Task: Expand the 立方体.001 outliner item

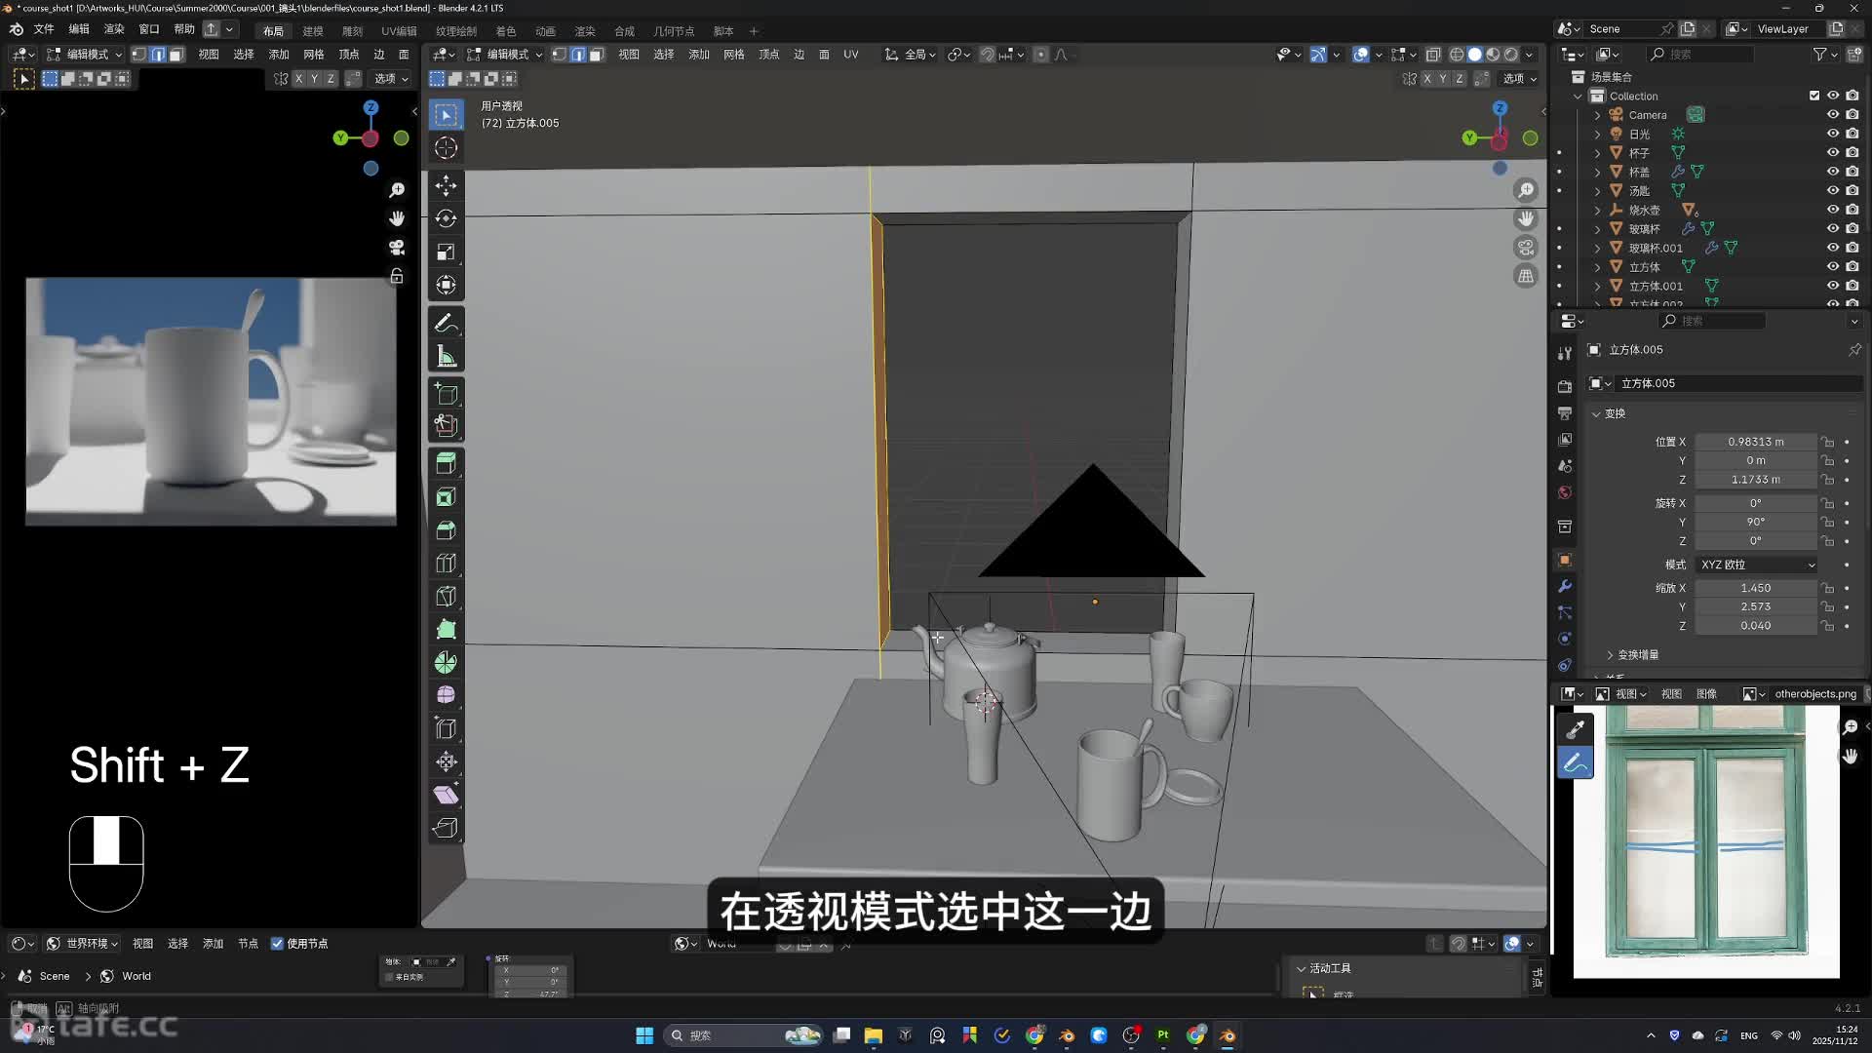Action: click(x=1597, y=286)
